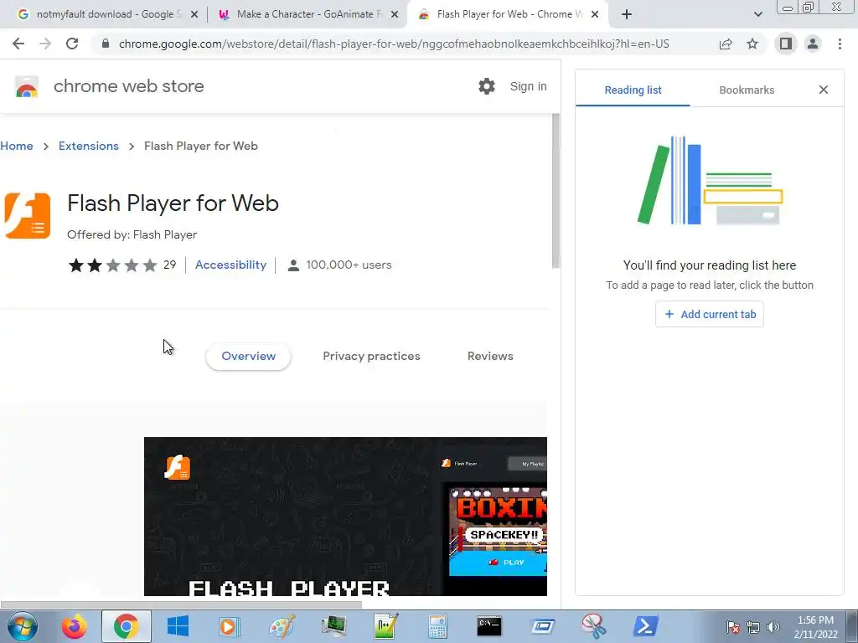This screenshot has width=858, height=643.
Task: Go forward using the browser forward arrow
Action: pyautogui.click(x=45, y=44)
